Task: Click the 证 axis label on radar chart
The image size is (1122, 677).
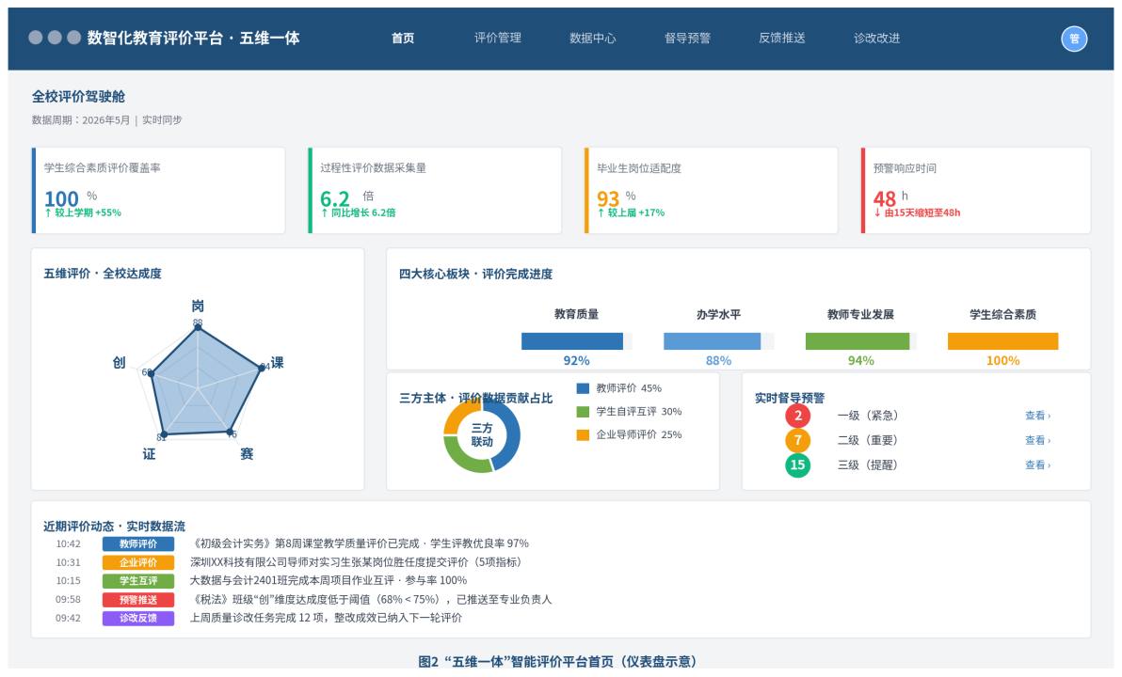Action: click(x=149, y=454)
